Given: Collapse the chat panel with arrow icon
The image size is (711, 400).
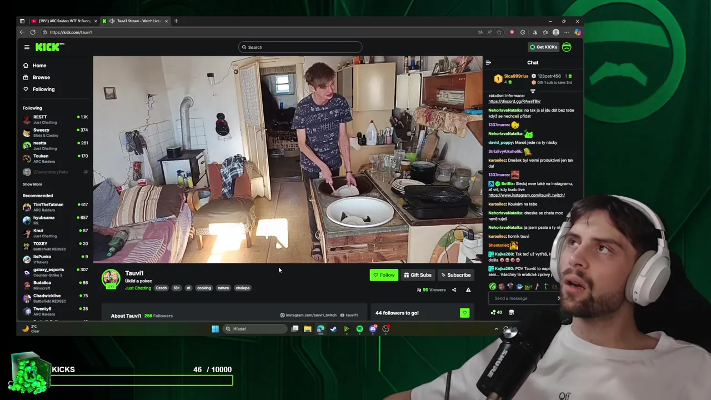Looking at the screenshot, I should tap(488, 63).
